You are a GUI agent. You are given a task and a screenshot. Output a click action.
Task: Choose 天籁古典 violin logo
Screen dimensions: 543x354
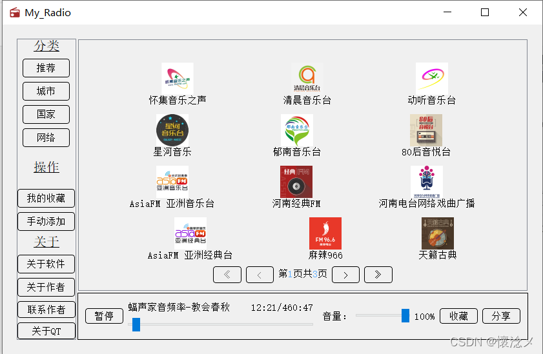point(437,233)
